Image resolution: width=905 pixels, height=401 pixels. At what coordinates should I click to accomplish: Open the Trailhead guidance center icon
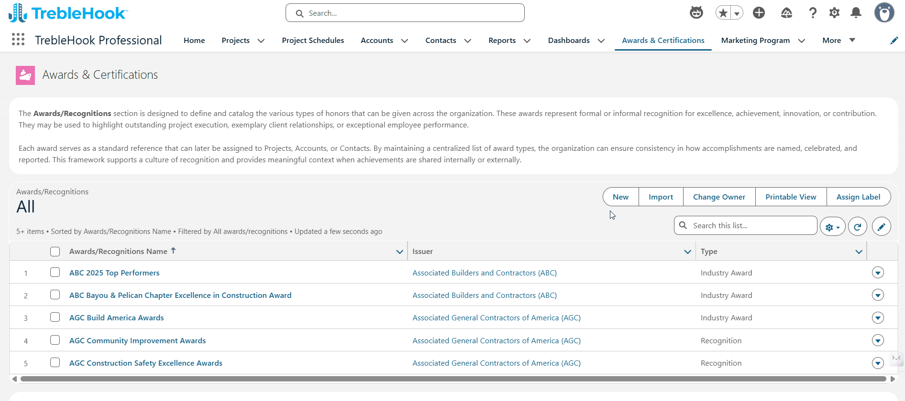point(786,13)
